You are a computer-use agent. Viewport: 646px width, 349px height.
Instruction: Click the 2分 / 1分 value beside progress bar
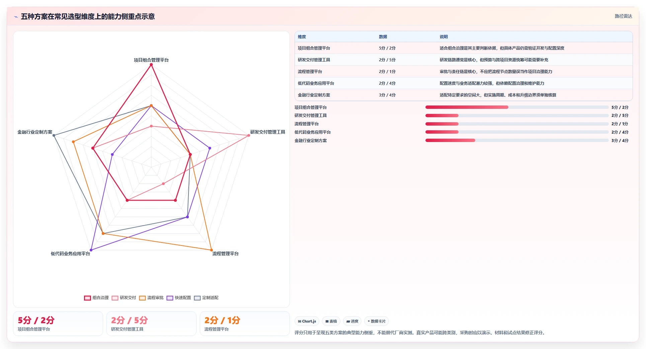tap(620, 124)
